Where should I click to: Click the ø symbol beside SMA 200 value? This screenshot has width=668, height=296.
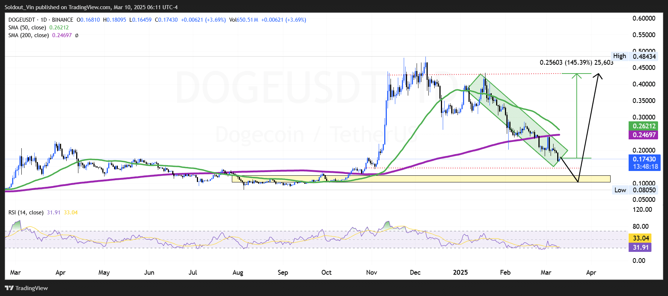pos(77,35)
